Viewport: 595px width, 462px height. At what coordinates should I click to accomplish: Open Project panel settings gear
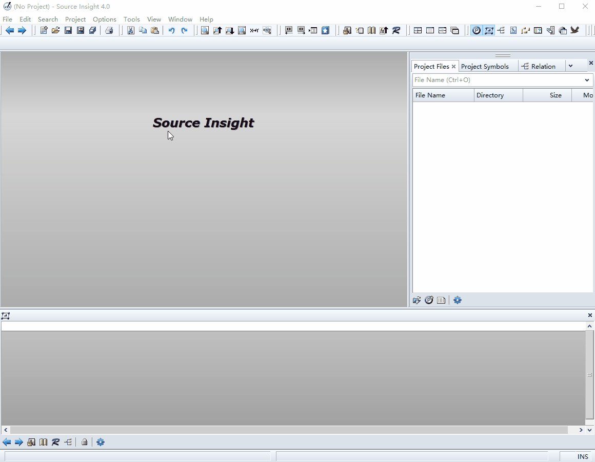click(x=458, y=300)
